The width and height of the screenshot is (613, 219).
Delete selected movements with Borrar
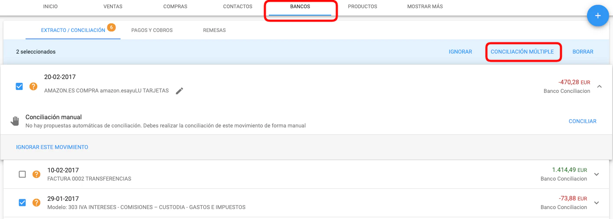583,52
